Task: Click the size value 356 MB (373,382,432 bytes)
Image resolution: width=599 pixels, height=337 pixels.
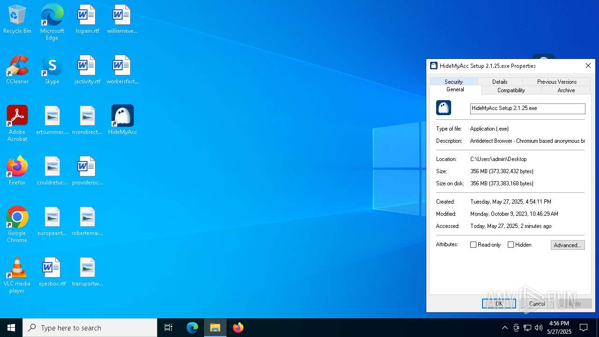Action: click(502, 171)
